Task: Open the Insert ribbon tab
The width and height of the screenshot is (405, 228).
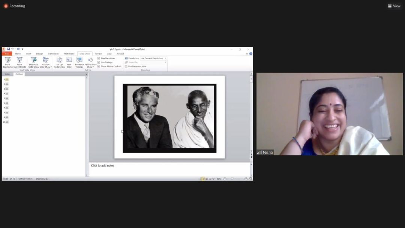Action: (x=28, y=54)
